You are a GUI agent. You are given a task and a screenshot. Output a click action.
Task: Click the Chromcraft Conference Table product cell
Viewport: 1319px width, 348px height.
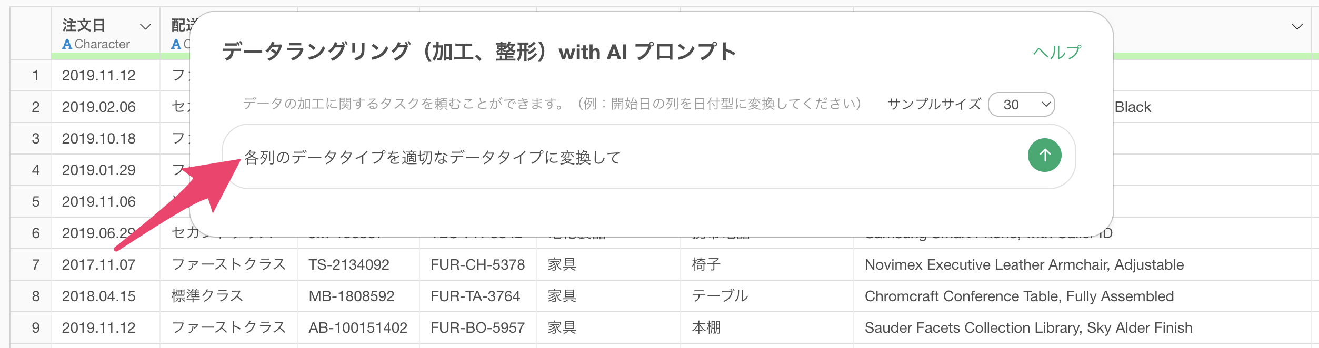(1019, 296)
